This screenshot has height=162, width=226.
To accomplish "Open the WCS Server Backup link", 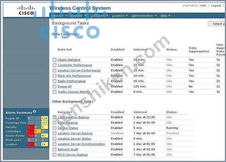I will 73,155.
